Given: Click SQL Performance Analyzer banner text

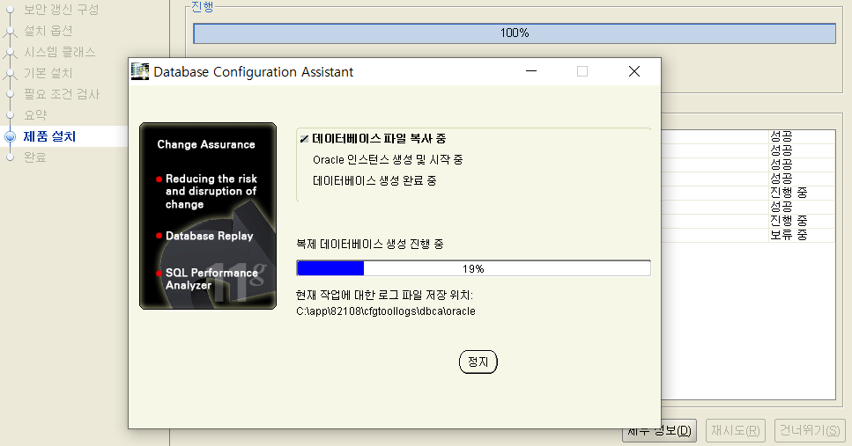Looking at the screenshot, I should [211, 279].
